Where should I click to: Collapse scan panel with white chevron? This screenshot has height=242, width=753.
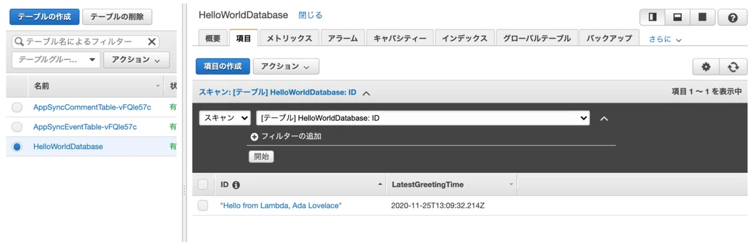tap(604, 118)
